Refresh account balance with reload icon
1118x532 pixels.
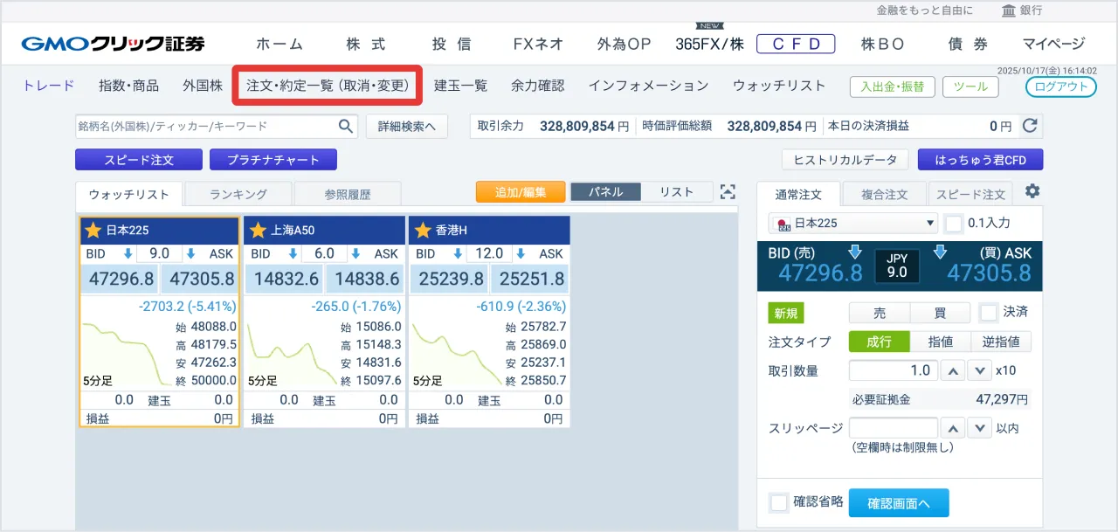coord(1030,126)
